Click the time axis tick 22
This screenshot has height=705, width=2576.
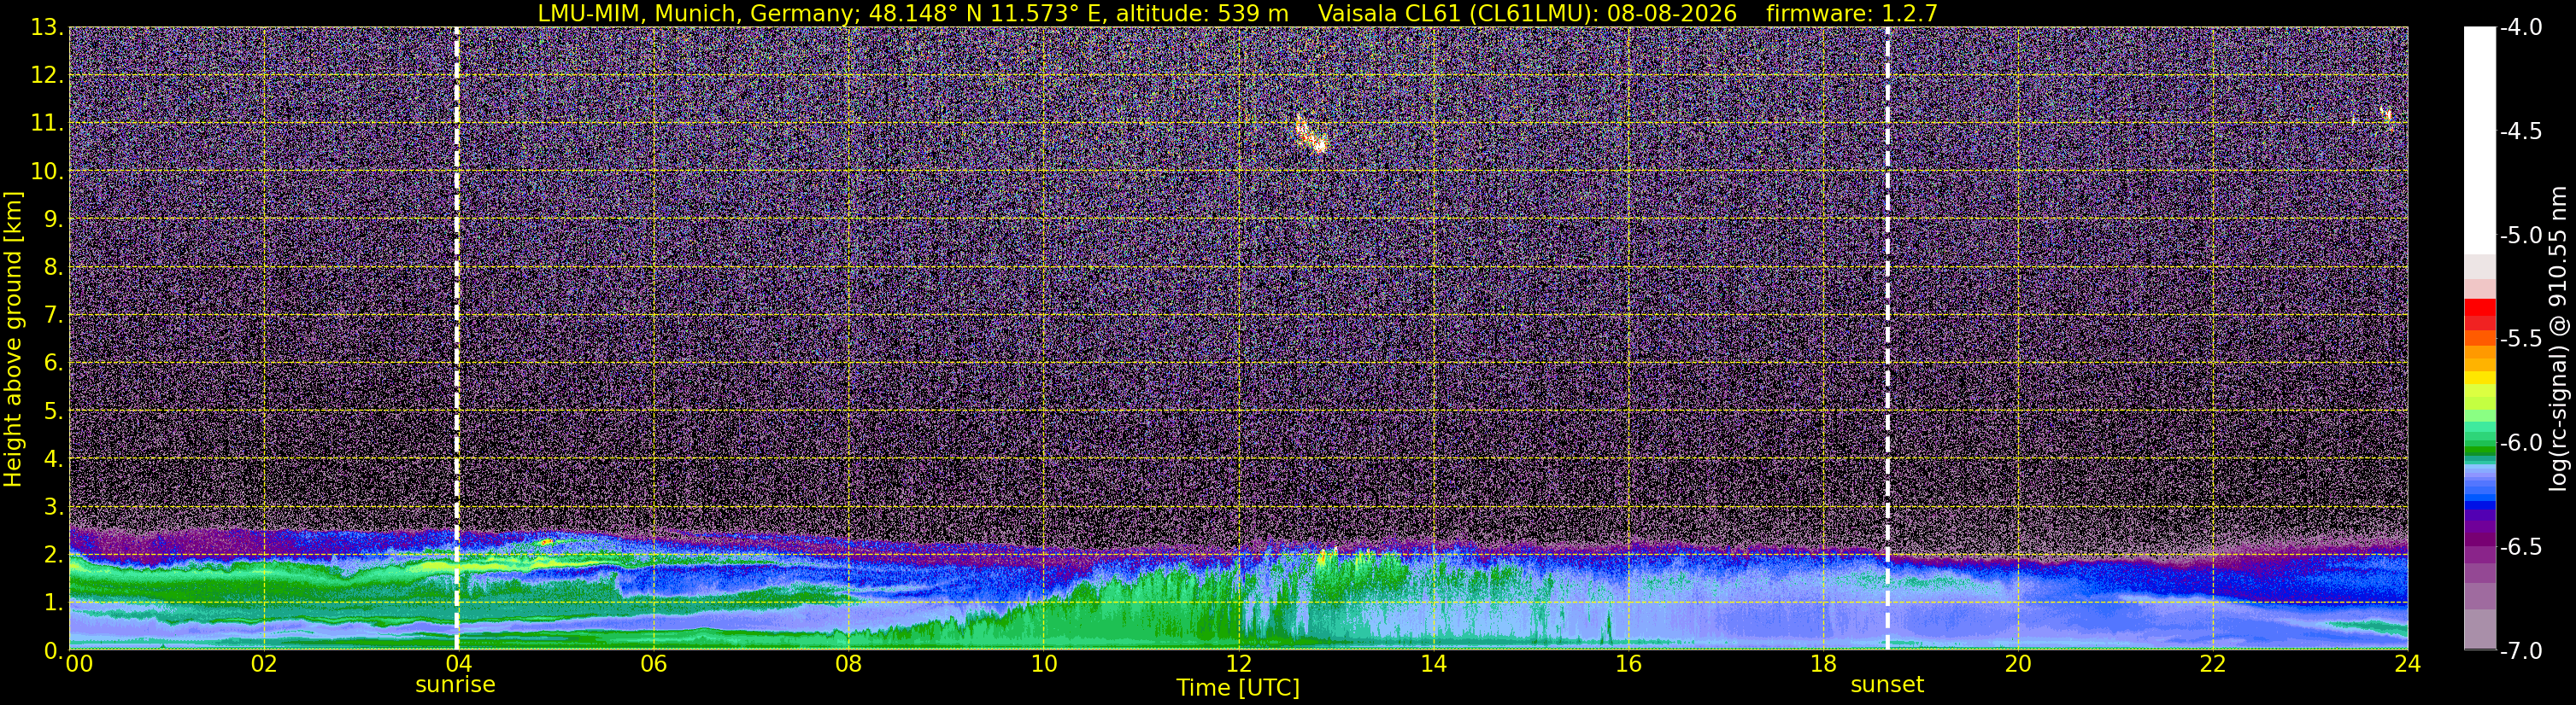pos(2213,664)
